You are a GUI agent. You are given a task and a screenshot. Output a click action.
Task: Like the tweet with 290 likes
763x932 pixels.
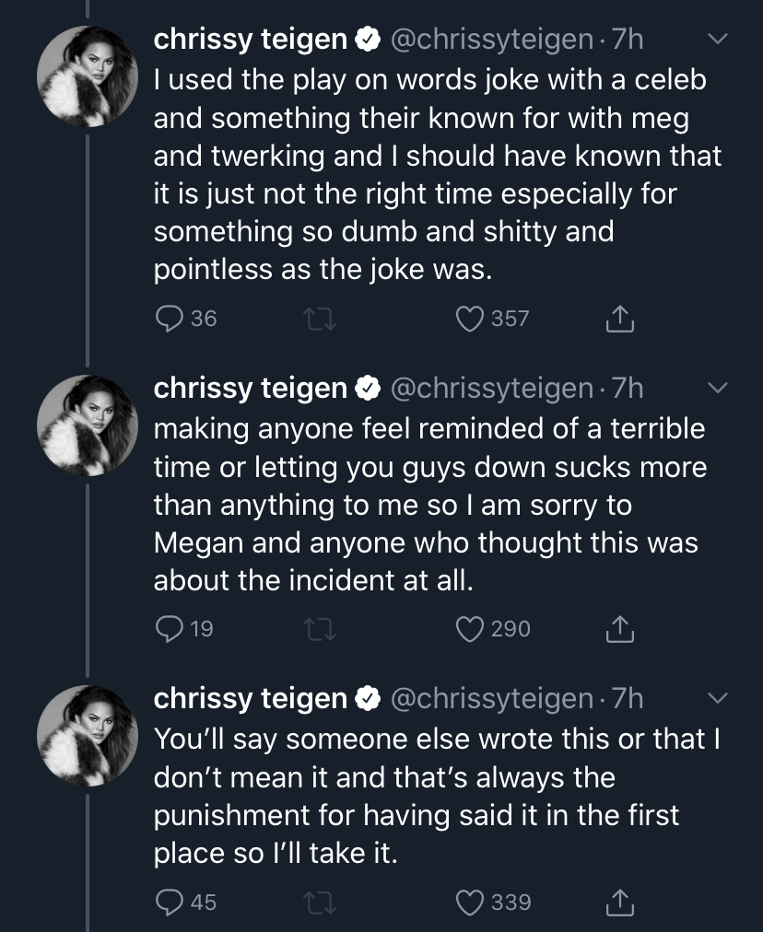click(471, 629)
